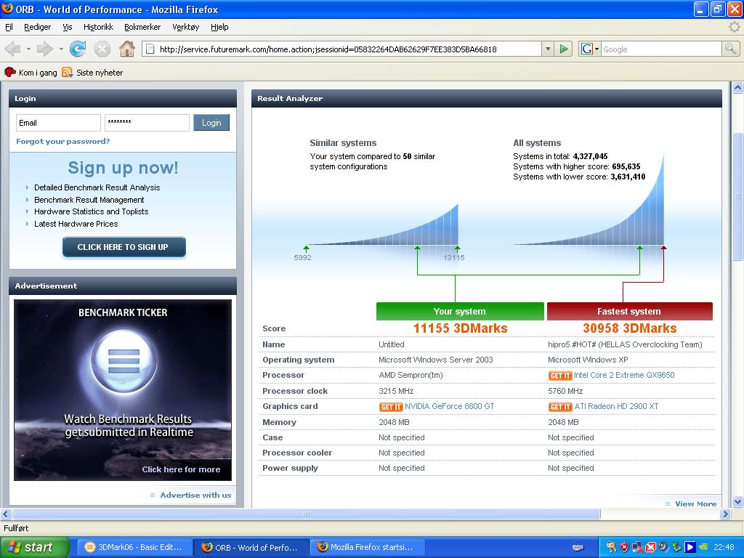
Task: Click the Stop loading icon
Action: tap(102, 49)
